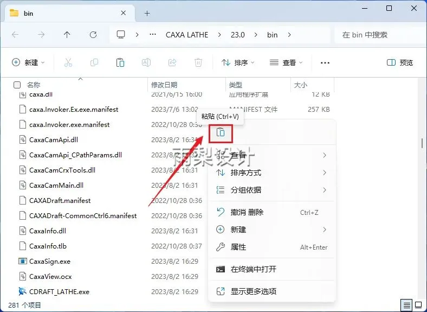This screenshot has height=312, width=427.
Task: Sort by 名称 column header
Action: [34, 85]
